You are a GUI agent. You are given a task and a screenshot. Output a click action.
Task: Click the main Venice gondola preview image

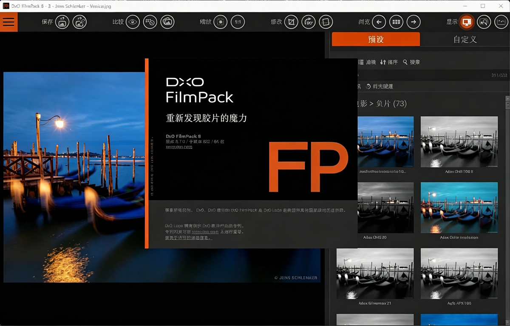[x=74, y=177]
